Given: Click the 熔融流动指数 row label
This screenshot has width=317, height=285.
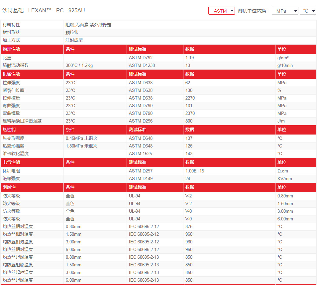Looking at the screenshot, I should pos(16,66).
